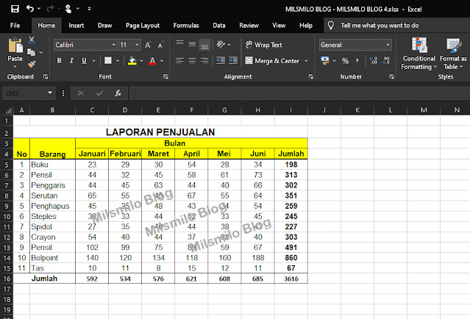
Task: Open the Customize Quick Access Toolbar arrow
Action: [89, 9]
